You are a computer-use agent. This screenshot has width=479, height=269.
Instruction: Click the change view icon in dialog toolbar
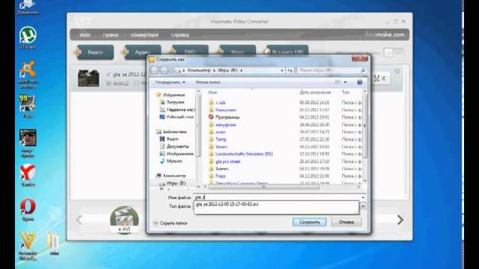(338, 82)
